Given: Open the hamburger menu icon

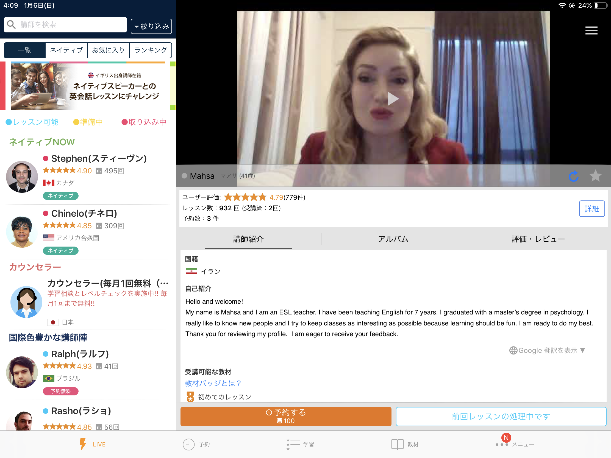Looking at the screenshot, I should point(591,30).
